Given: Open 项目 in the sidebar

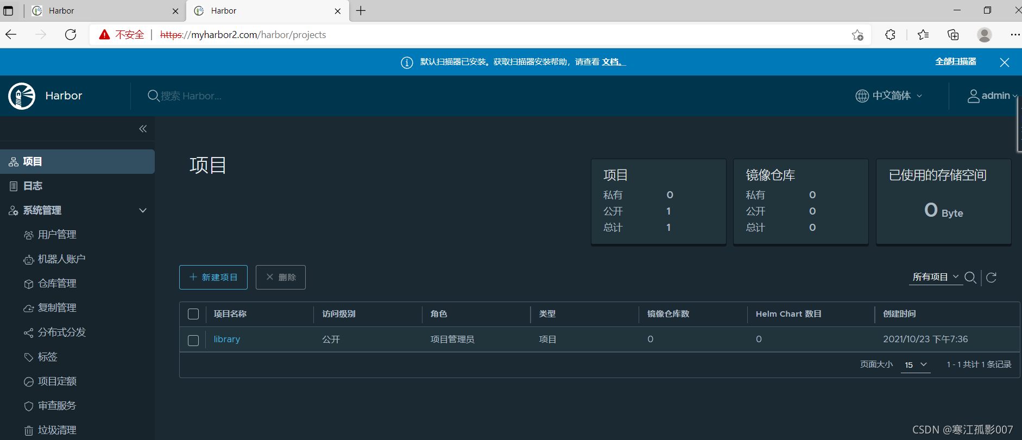Looking at the screenshot, I should click(x=77, y=161).
